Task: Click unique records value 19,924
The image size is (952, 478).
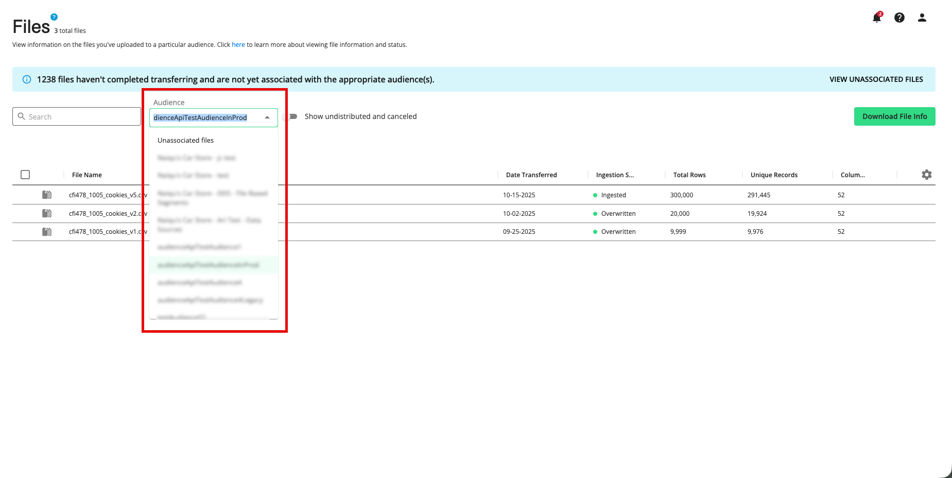Action: (x=757, y=214)
